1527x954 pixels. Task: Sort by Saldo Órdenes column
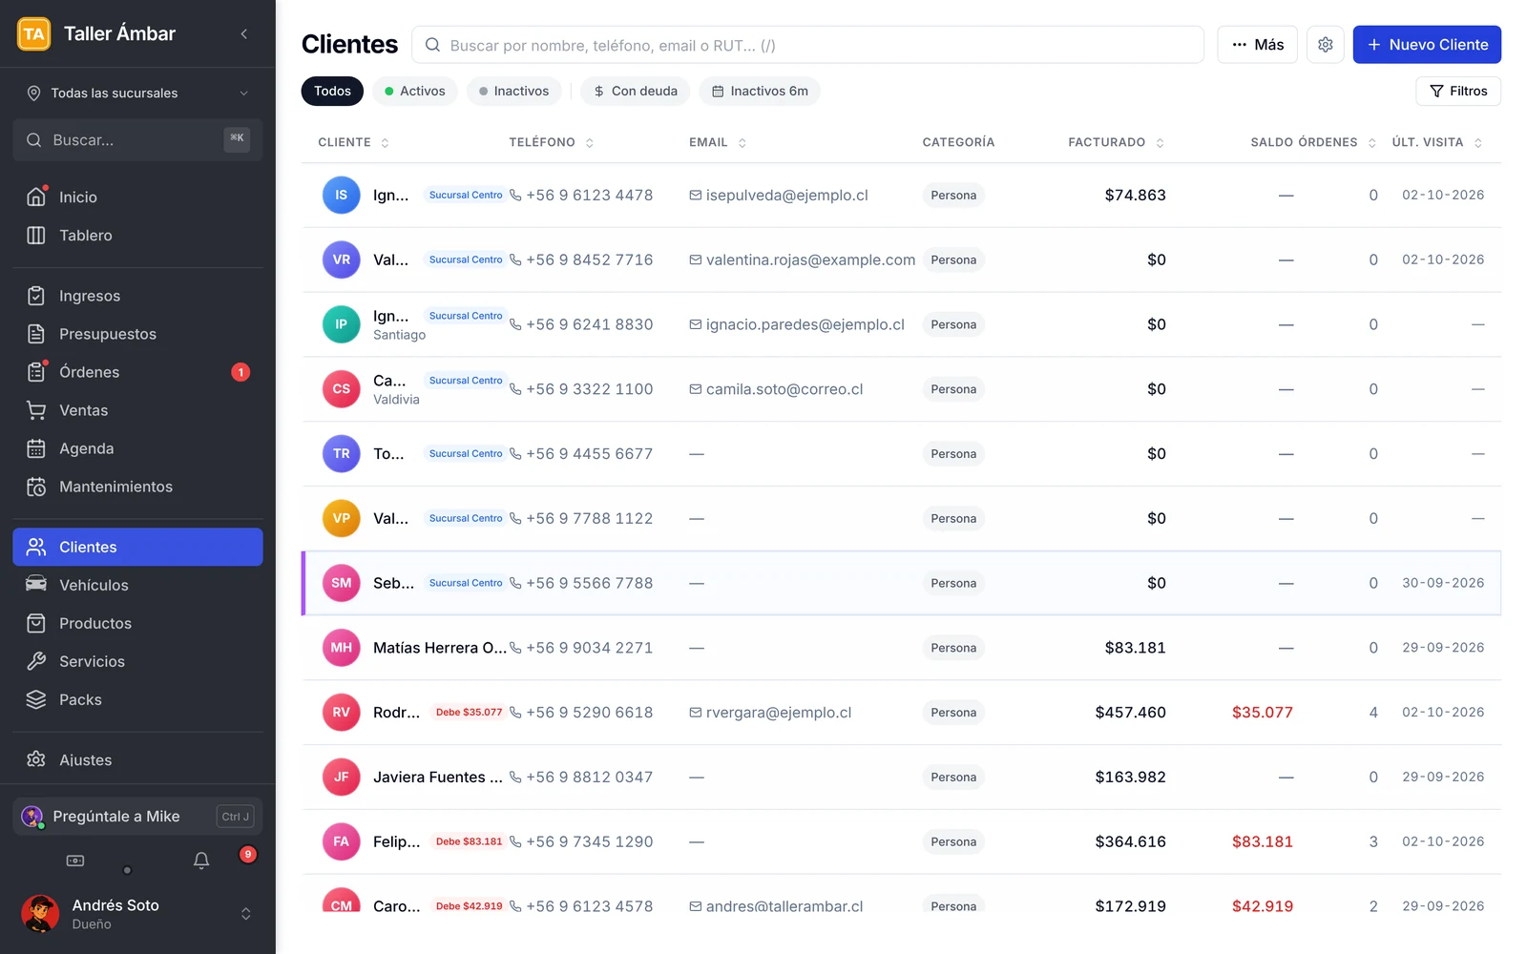pos(1313,142)
